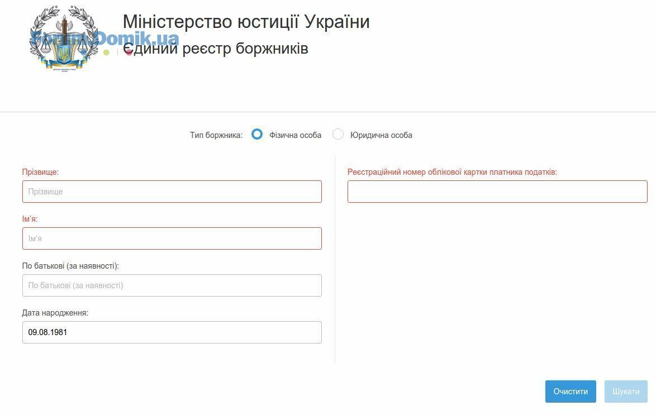
Task: Click the 'Єдиний реєстр боржників' subtitle
Action: click(216, 49)
